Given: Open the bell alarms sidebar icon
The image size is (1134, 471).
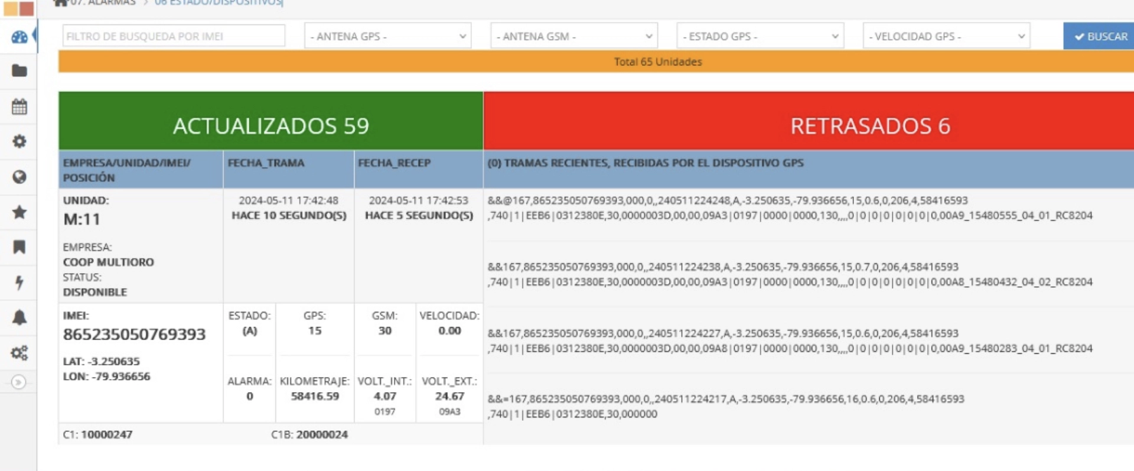Looking at the screenshot, I should (19, 317).
